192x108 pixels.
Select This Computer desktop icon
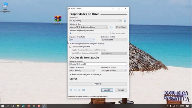click(5, 7)
